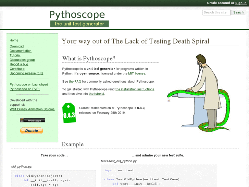Click the Search button

click(x=238, y=12)
